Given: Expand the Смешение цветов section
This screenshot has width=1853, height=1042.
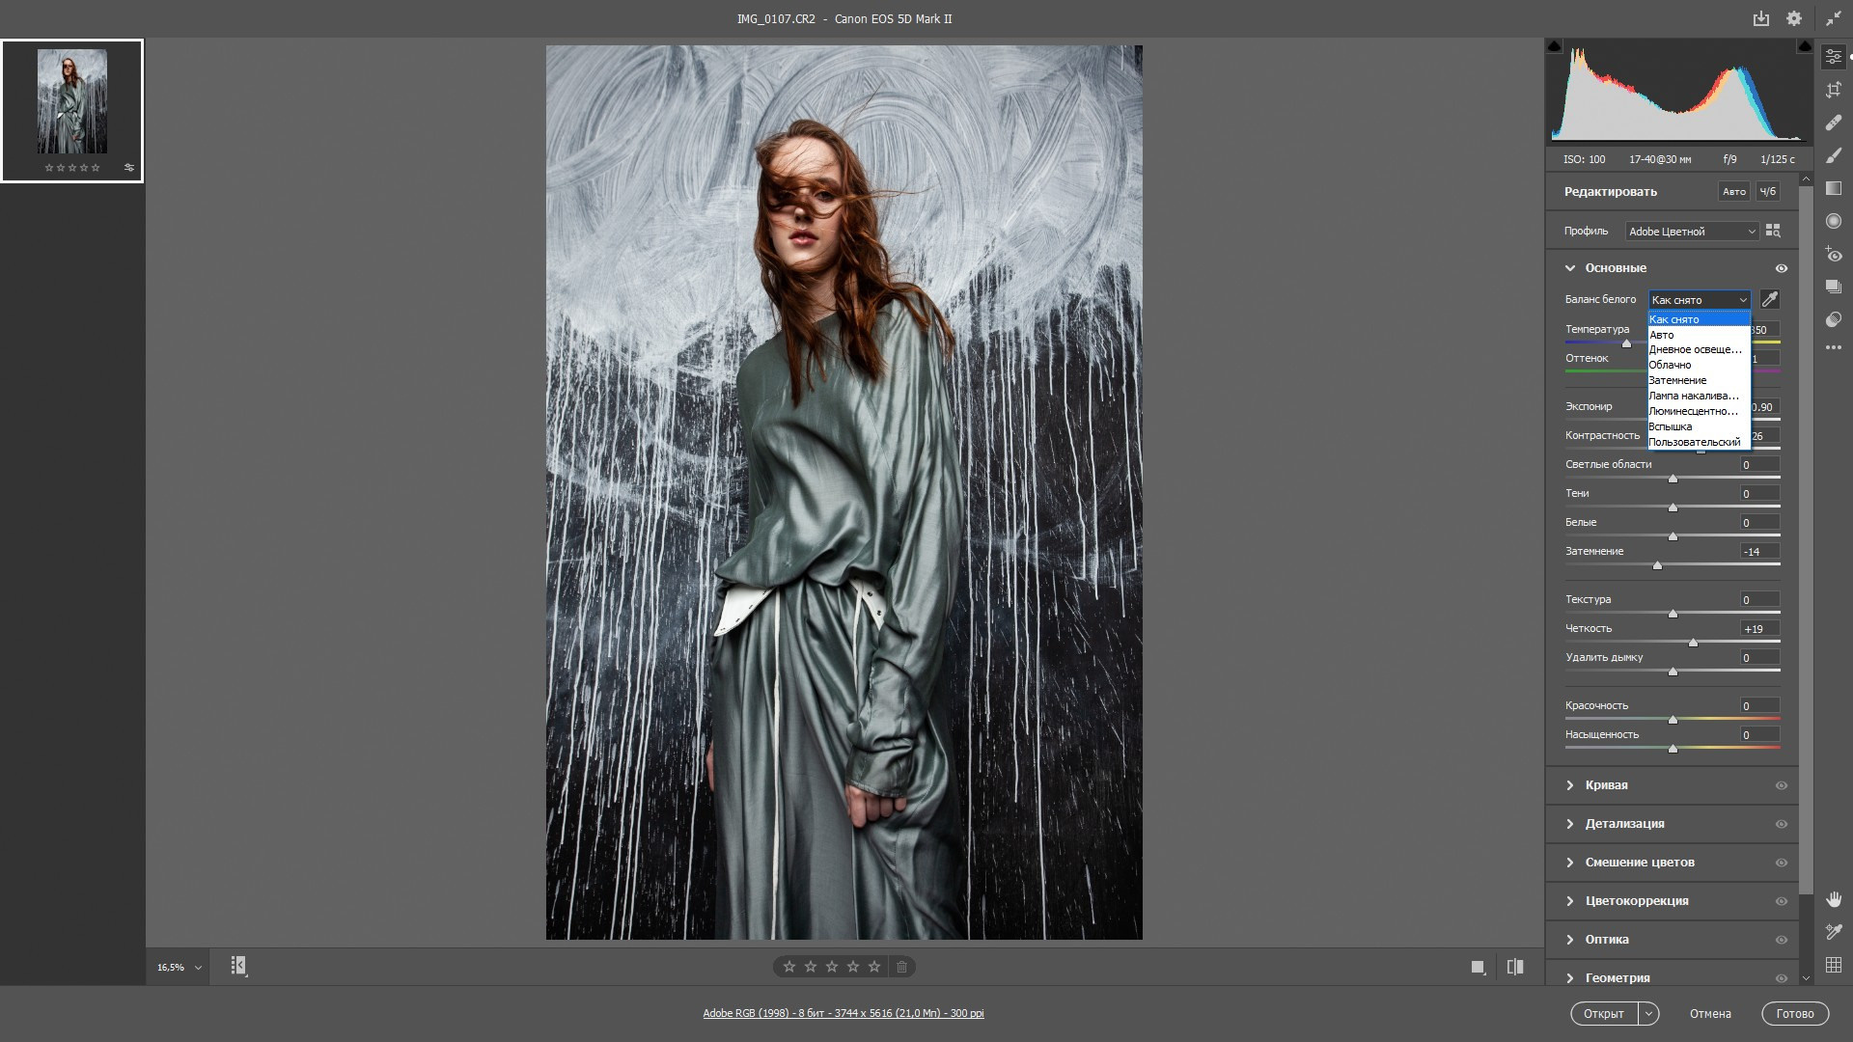Looking at the screenshot, I should click(x=1639, y=863).
